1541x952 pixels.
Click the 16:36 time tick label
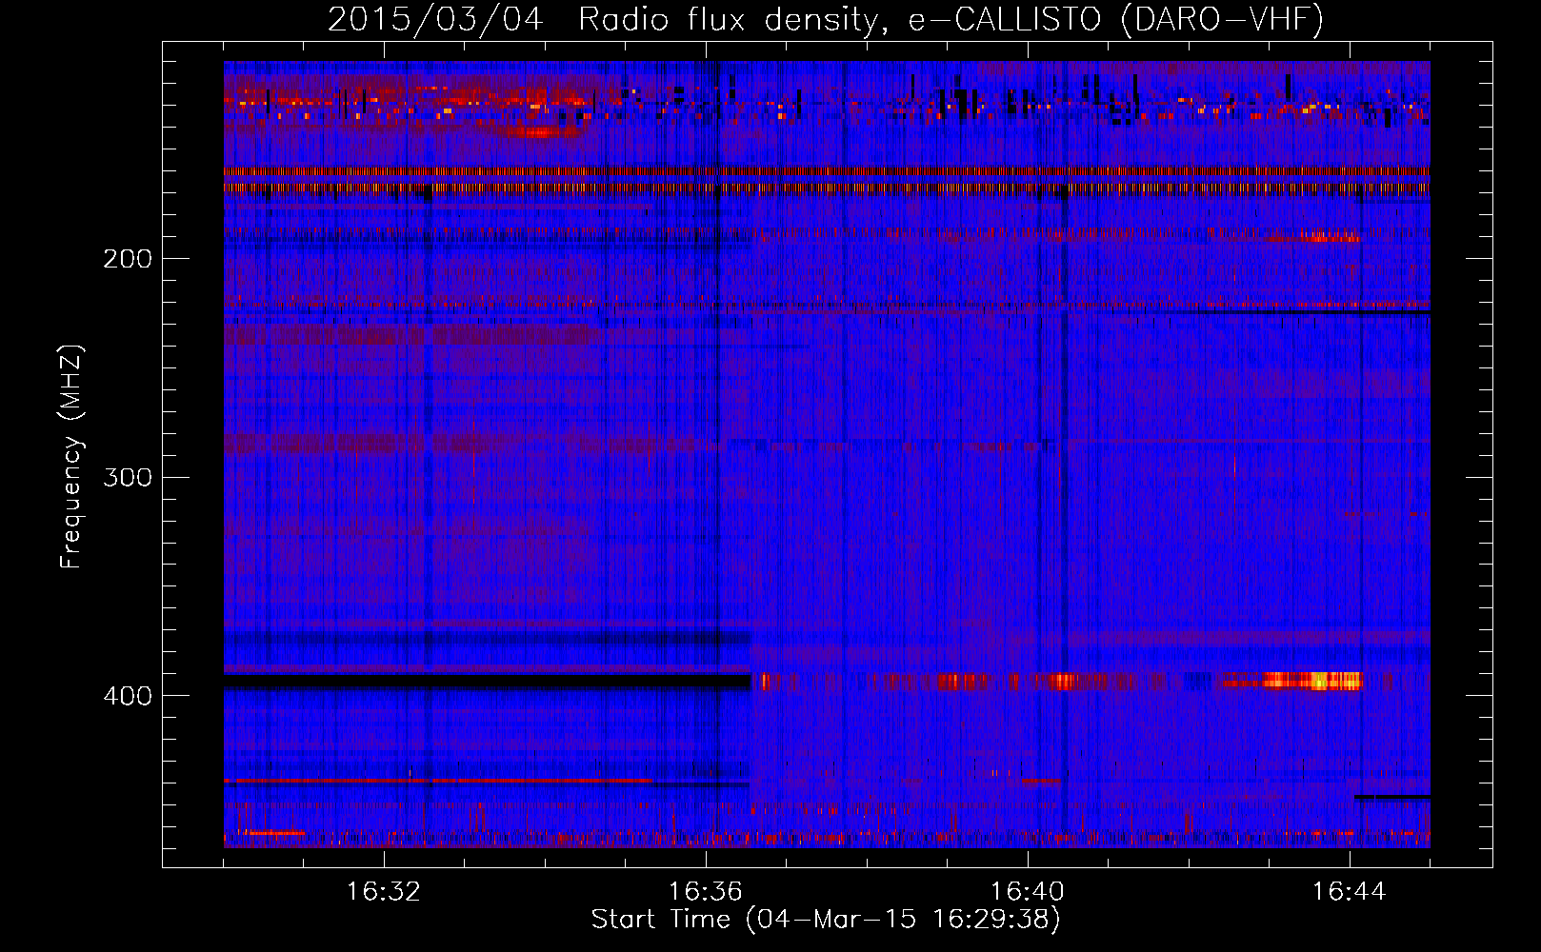pyautogui.click(x=705, y=892)
